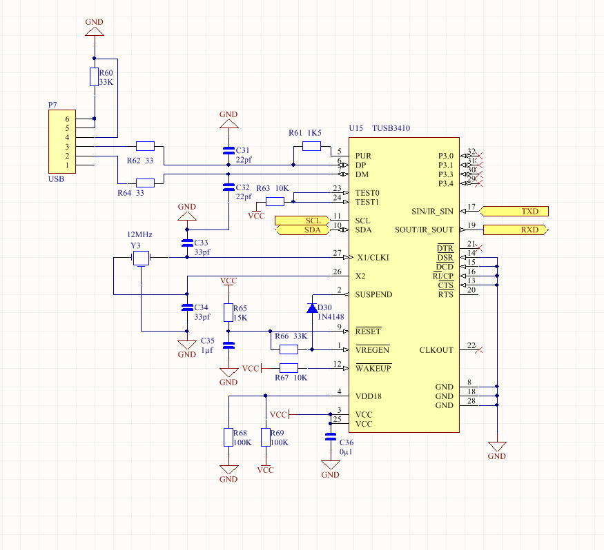Select resistor R63 10K symbol
The width and height of the screenshot is (604, 550).
[275, 201]
